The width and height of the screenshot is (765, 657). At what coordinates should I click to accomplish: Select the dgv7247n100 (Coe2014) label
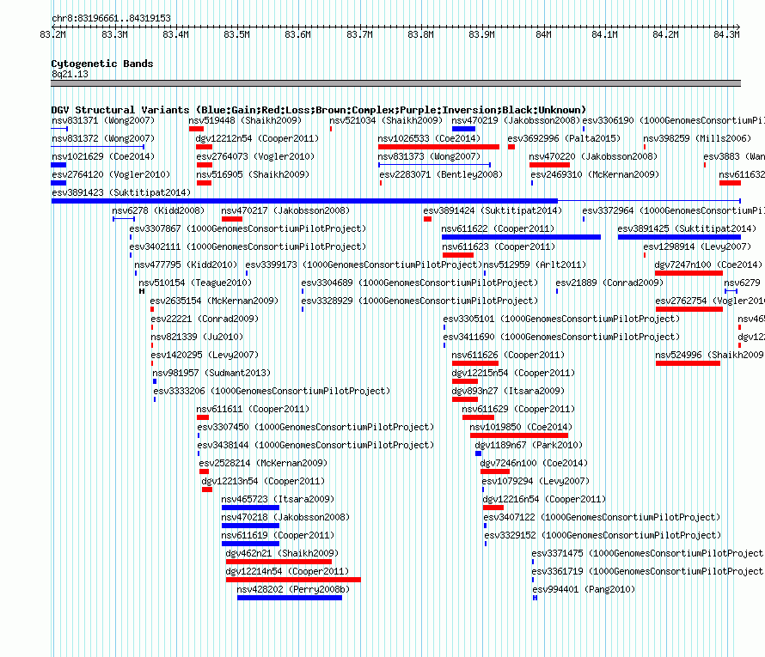click(x=708, y=265)
